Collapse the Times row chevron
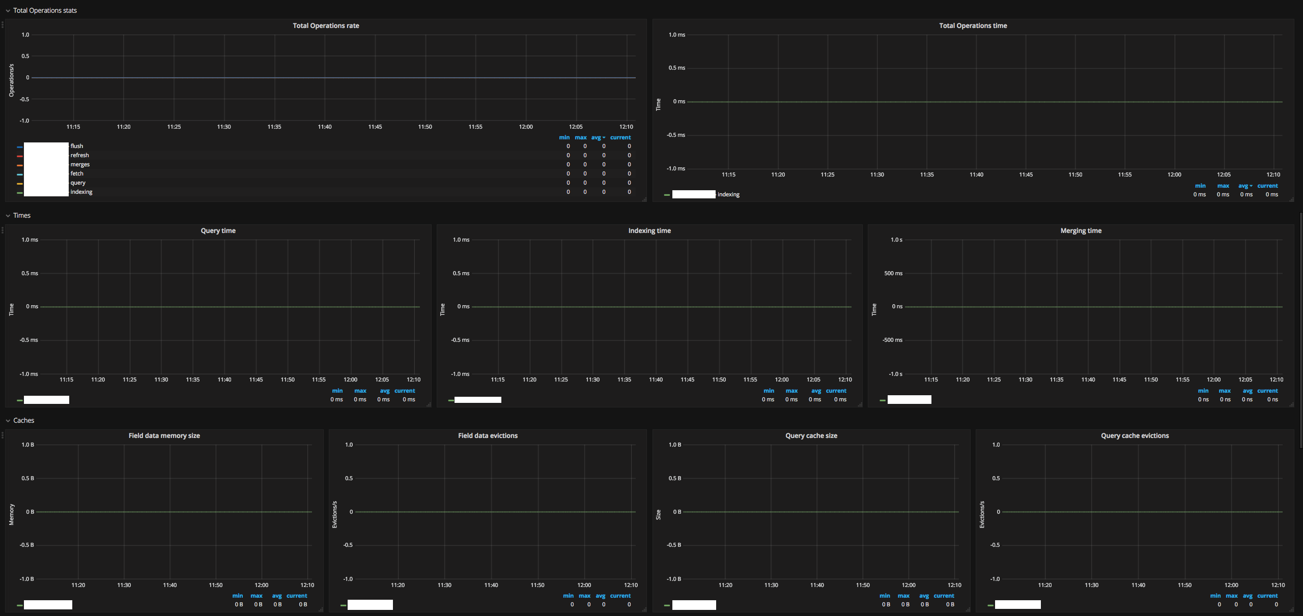The image size is (1303, 616). click(x=8, y=216)
